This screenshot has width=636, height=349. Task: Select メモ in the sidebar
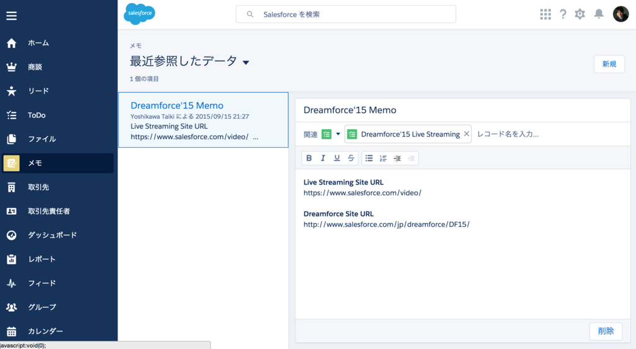(58, 163)
